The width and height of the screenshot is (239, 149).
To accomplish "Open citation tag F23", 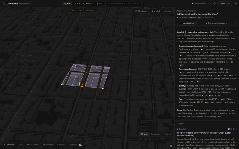I will click(204, 95).
